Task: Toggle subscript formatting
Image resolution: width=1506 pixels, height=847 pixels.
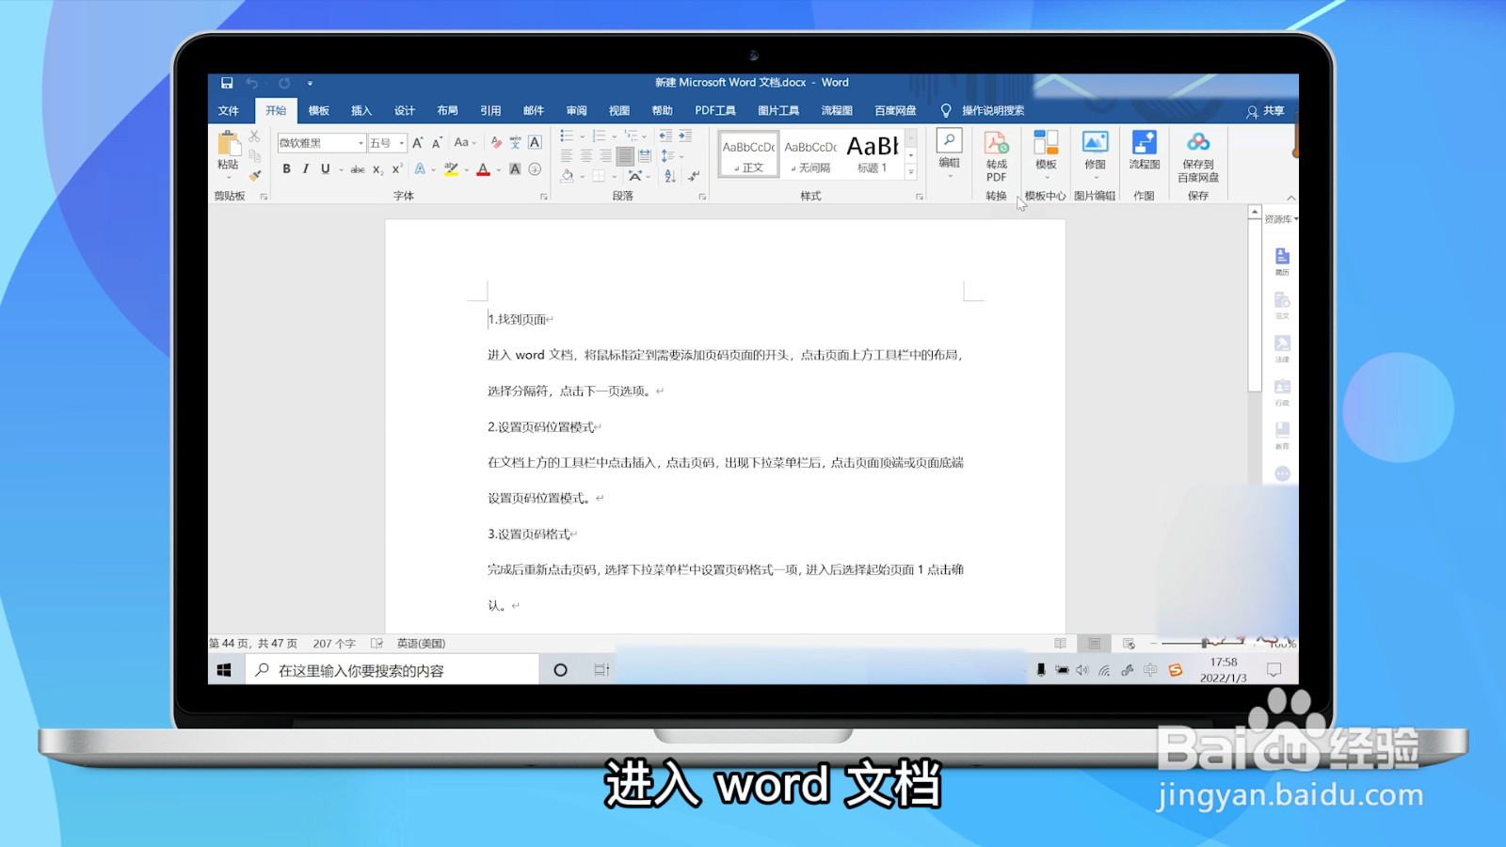Action: pyautogui.click(x=377, y=169)
